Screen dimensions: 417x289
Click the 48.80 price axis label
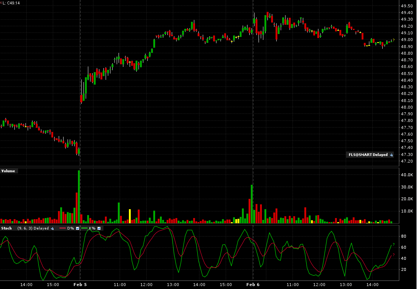pos(407,53)
